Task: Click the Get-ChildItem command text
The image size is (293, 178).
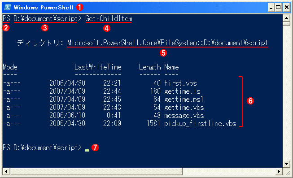Action: 109,19
